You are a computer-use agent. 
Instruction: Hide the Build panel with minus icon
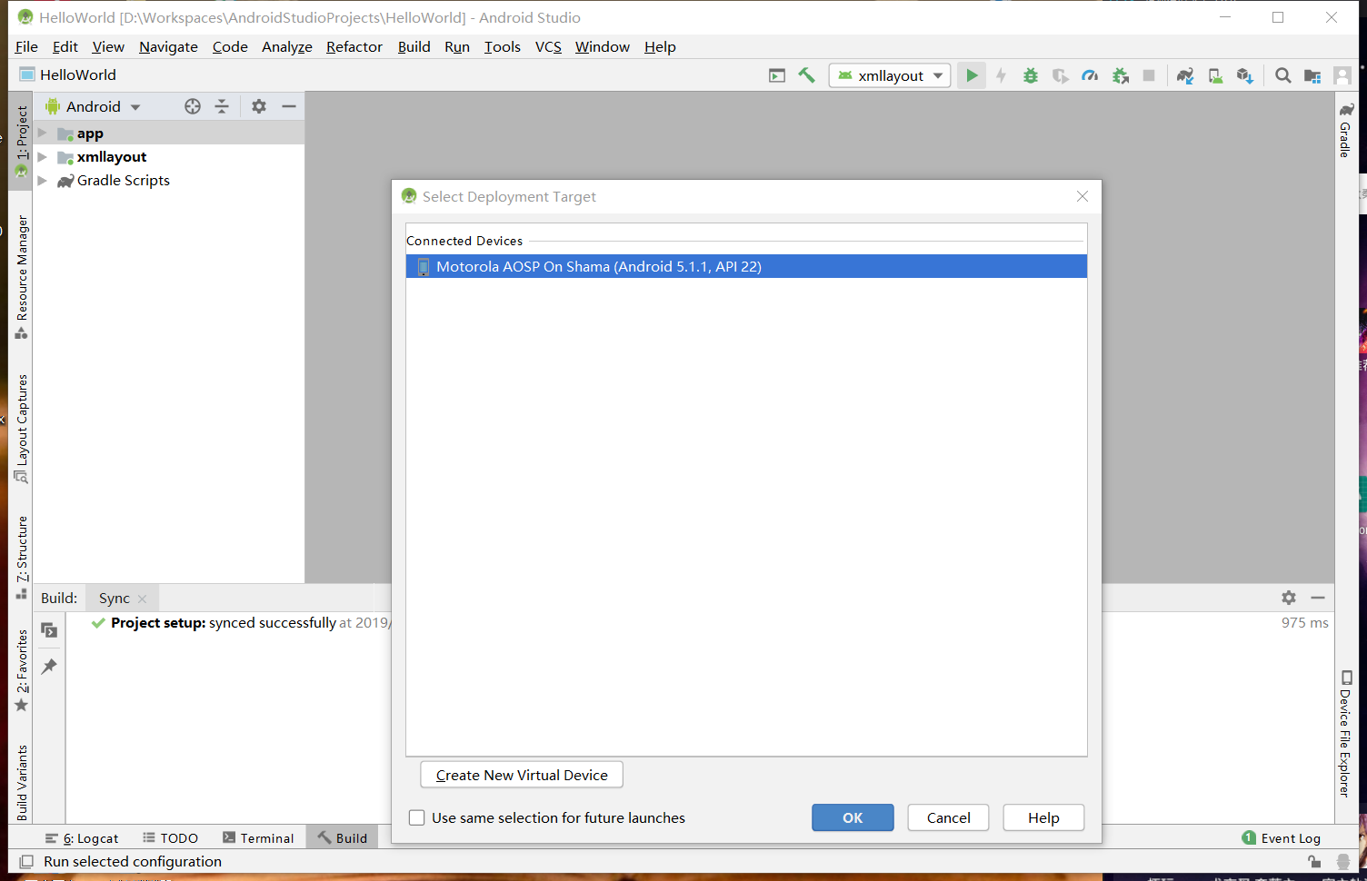(1318, 598)
